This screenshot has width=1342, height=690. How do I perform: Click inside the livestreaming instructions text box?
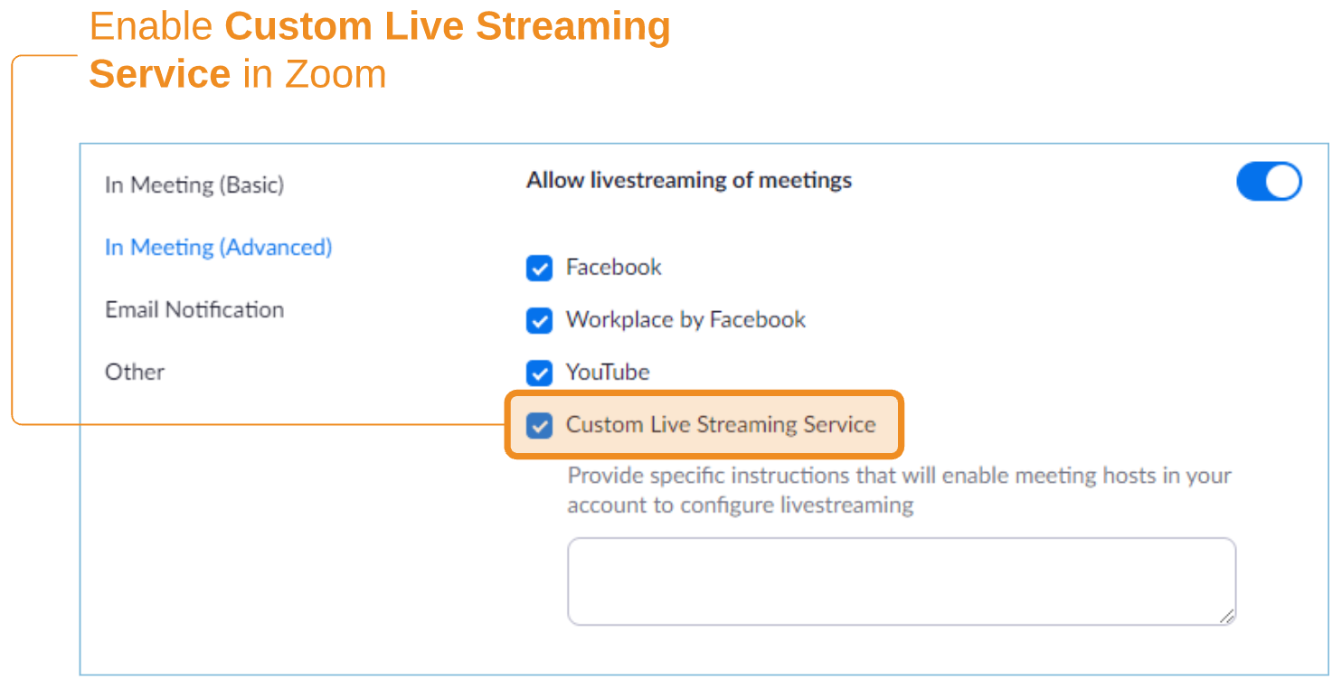click(x=901, y=581)
